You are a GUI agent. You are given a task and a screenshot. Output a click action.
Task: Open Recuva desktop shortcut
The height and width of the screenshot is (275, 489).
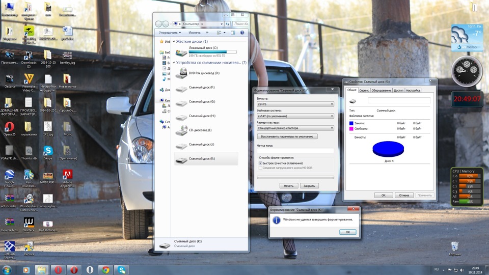29,249
